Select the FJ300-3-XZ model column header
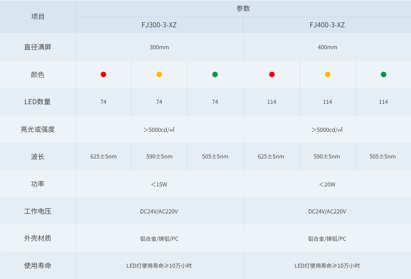The height and width of the screenshot is (279, 411). pos(159,25)
